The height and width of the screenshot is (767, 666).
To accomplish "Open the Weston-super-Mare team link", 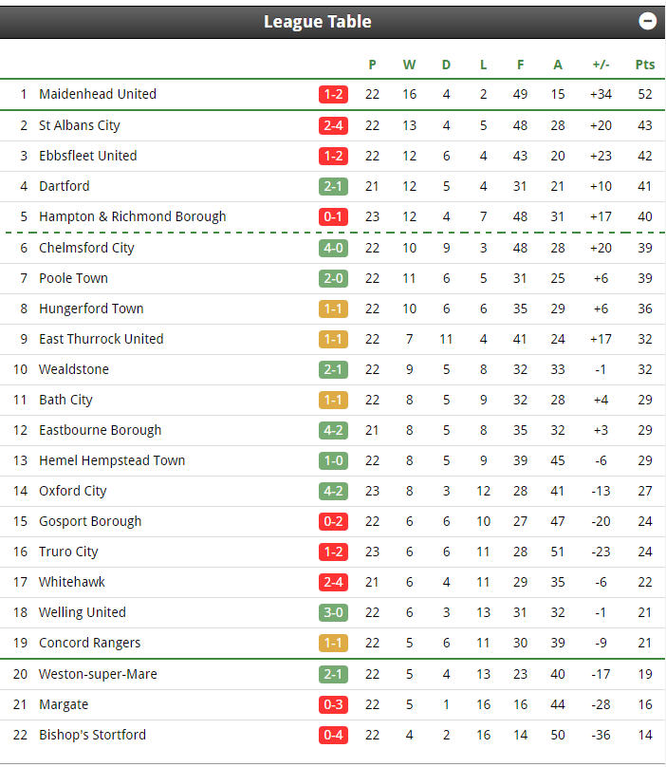I will coord(98,674).
